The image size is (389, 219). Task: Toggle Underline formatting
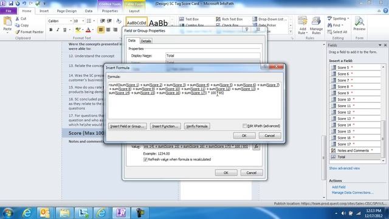point(65,30)
